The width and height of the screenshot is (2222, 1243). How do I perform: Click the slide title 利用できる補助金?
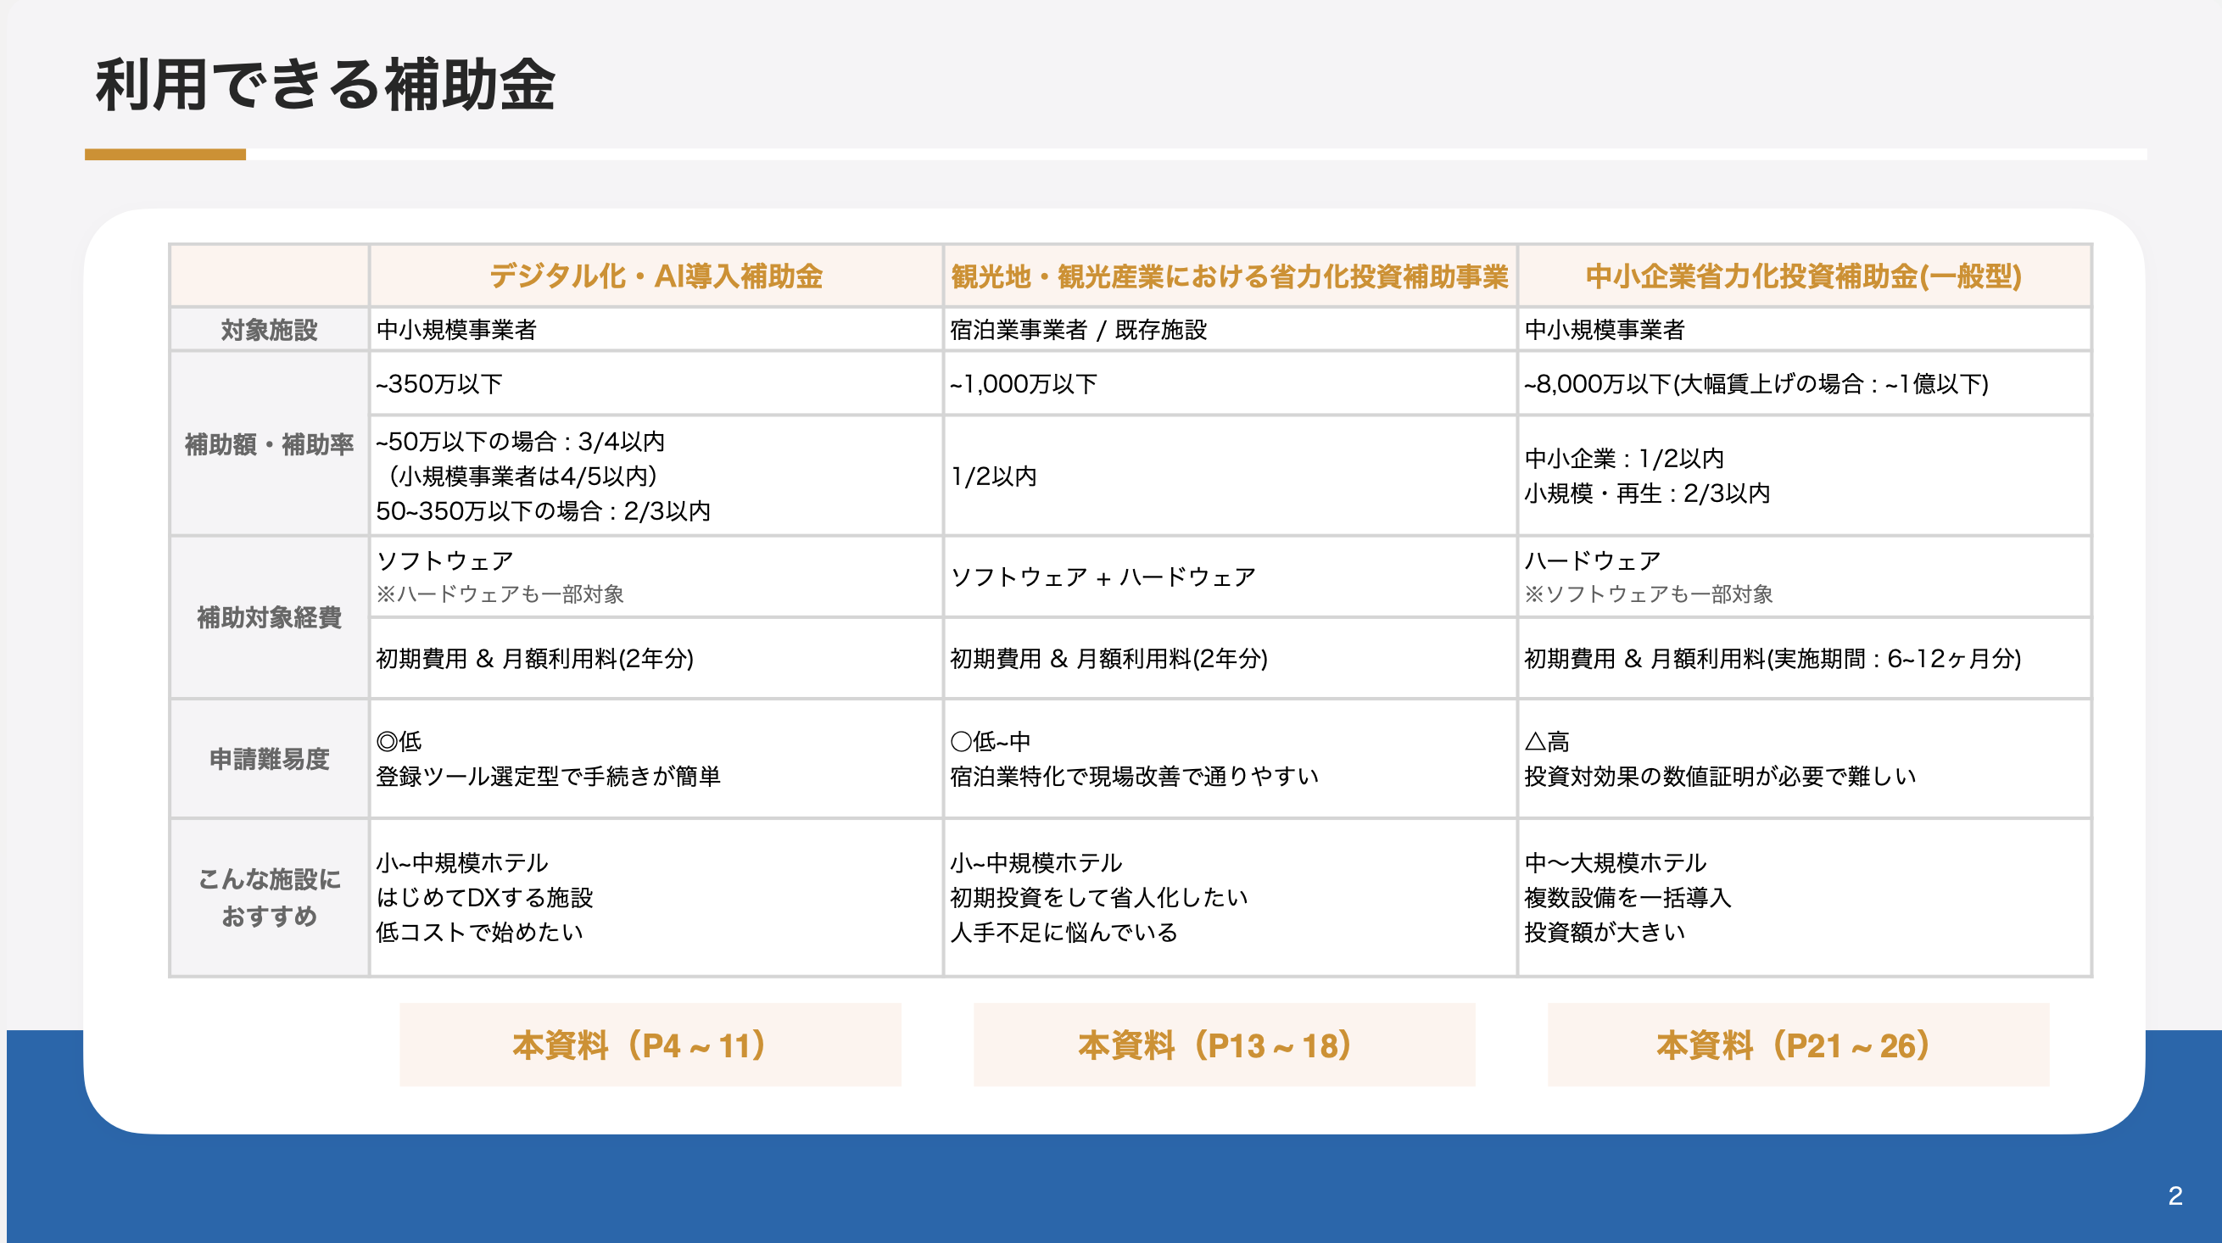[325, 86]
